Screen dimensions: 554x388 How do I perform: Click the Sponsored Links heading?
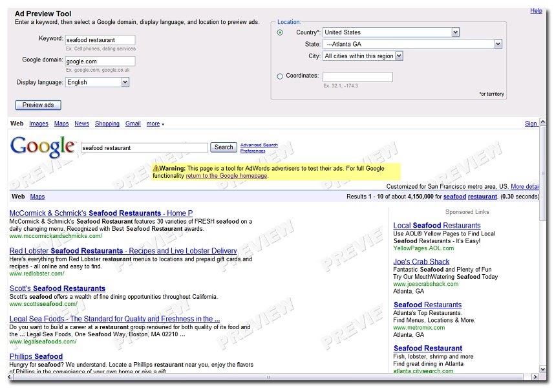click(467, 212)
